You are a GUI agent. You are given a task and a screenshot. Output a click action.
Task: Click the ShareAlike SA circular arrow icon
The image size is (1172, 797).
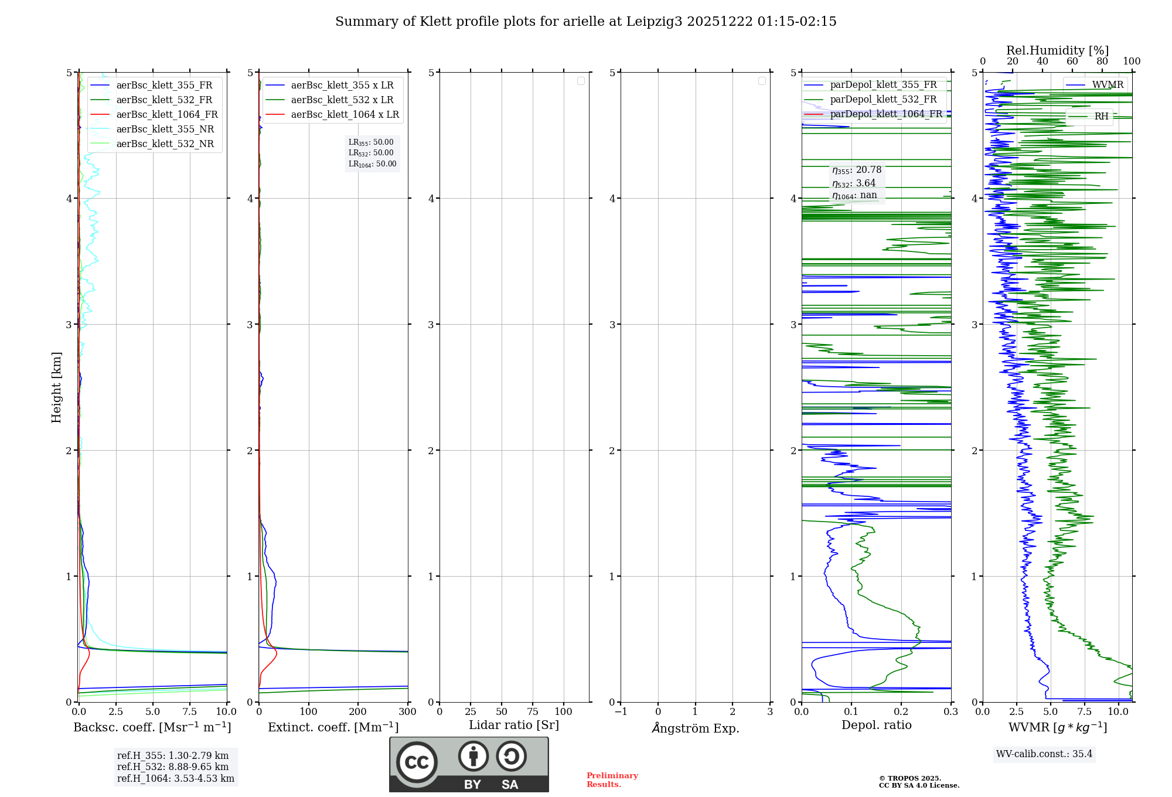pos(511,756)
